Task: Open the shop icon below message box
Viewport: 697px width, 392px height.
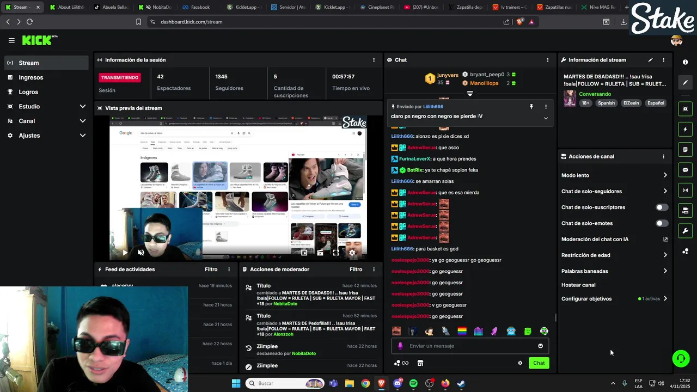Action: tap(420, 363)
